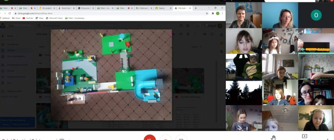Image resolution: width=334 pixels, height=140 pixels.
Task: Switch to the Easter Sport tab
Action: (x=67, y=8)
